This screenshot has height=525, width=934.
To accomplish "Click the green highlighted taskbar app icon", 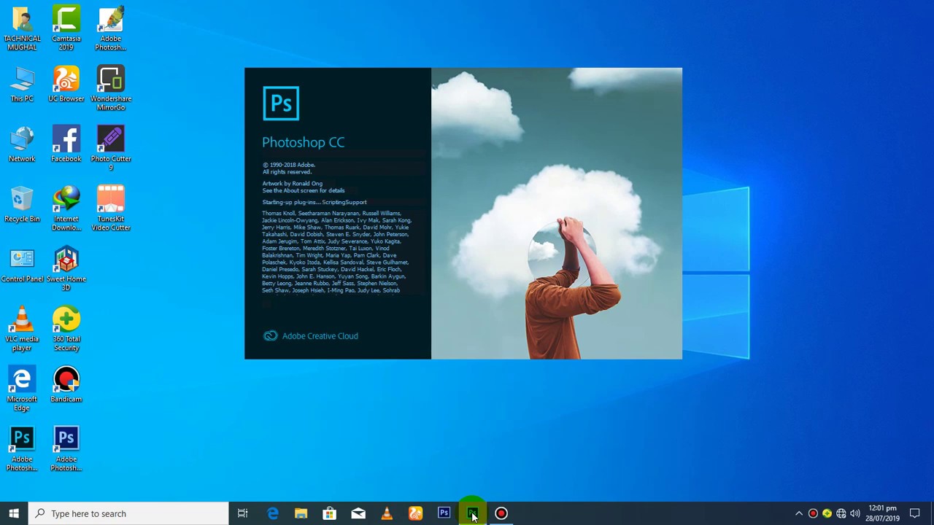I will [x=472, y=513].
